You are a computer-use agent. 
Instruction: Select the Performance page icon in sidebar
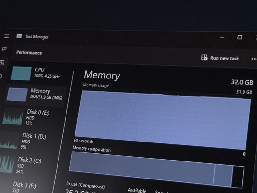coord(2,63)
